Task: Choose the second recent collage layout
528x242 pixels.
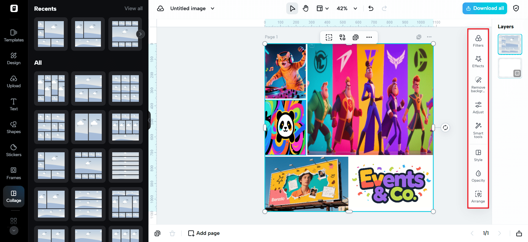Action: pos(88,34)
